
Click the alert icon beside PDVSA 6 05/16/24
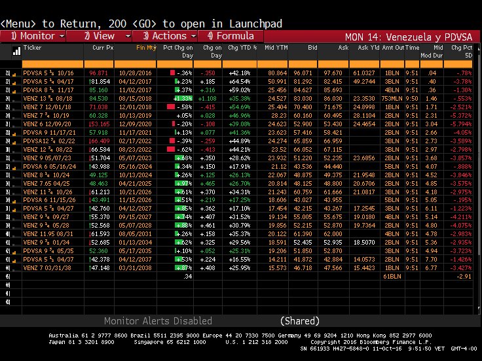tap(14, 167)
